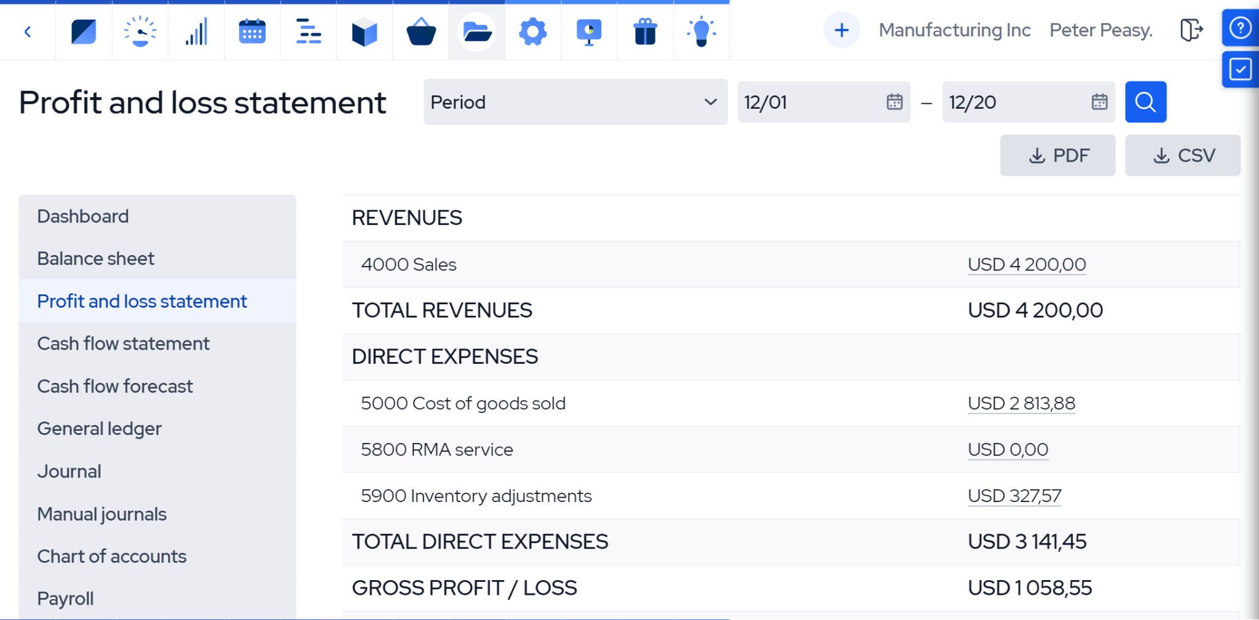
Task: Open the end date calendar picker
Action: (1099, 102)
